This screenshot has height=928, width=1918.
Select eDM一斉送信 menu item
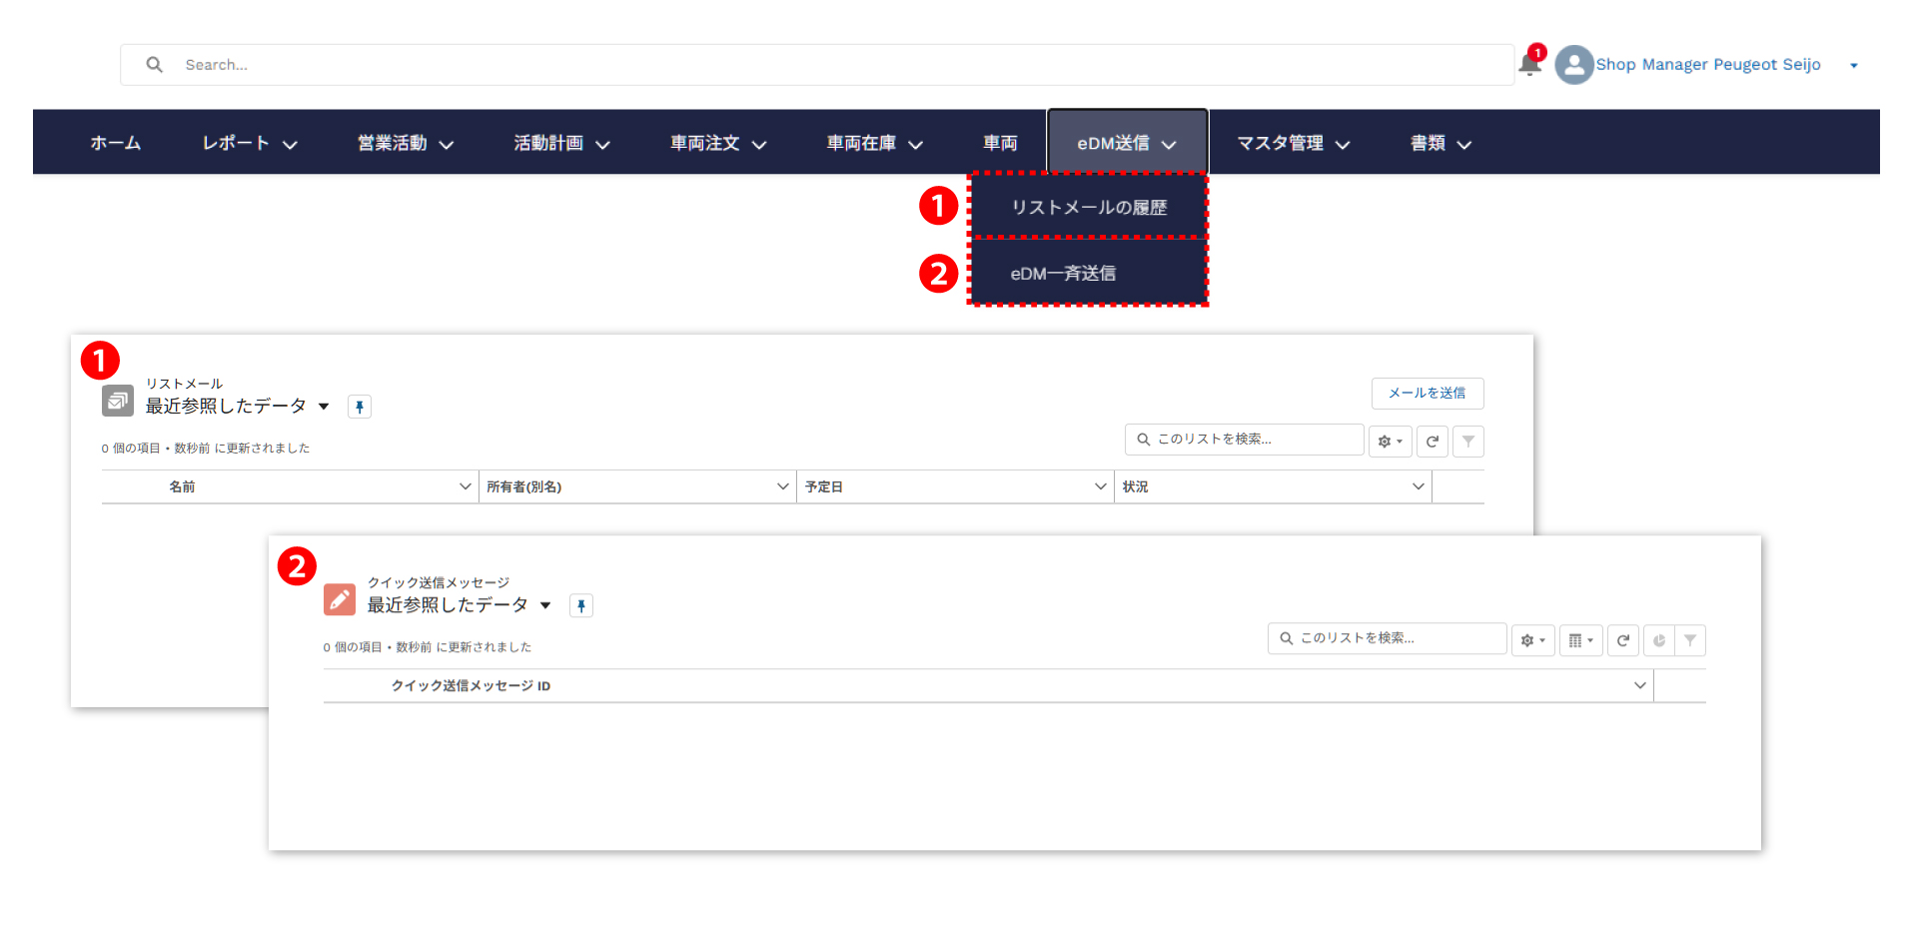click(1063, 274)
